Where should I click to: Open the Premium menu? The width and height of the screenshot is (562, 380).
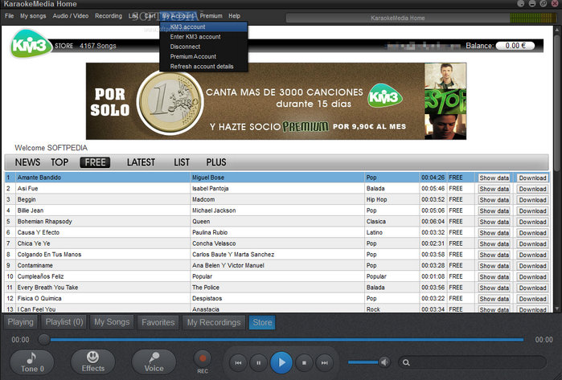(211, 16)
